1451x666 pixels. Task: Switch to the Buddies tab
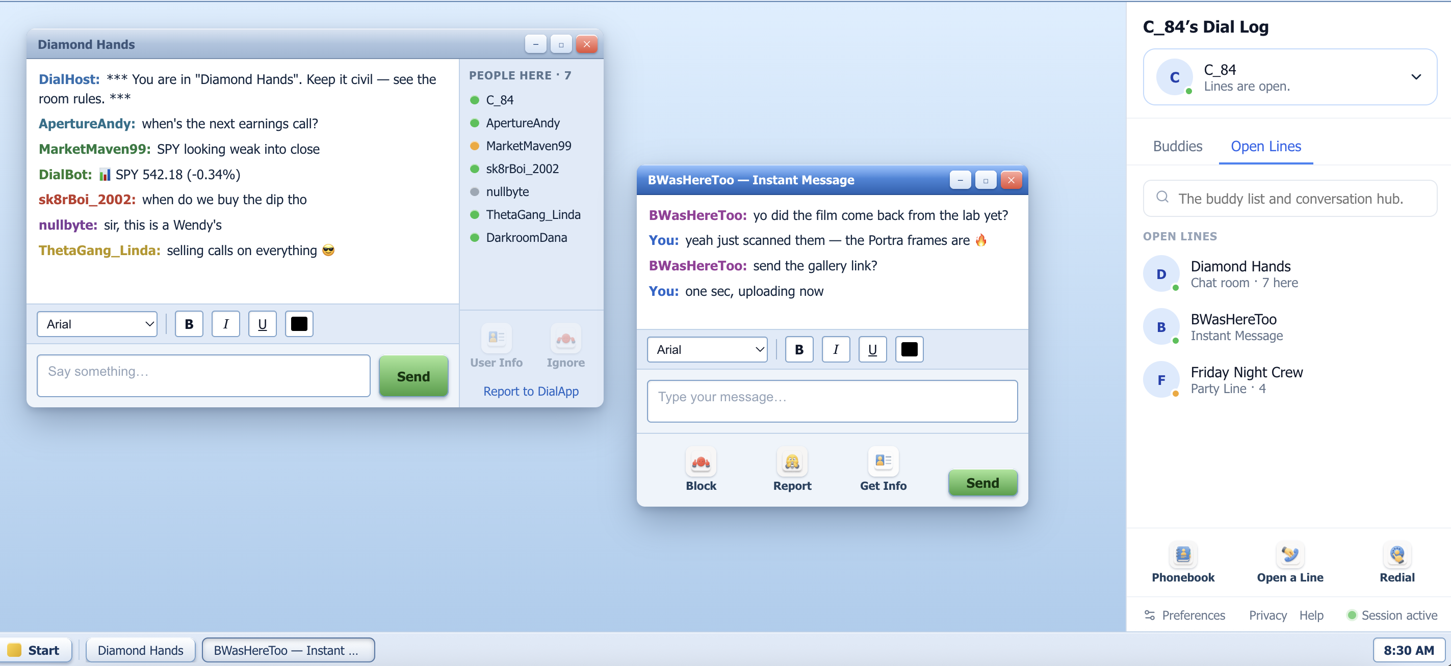pyautogui.click(x=1177, y=146)
